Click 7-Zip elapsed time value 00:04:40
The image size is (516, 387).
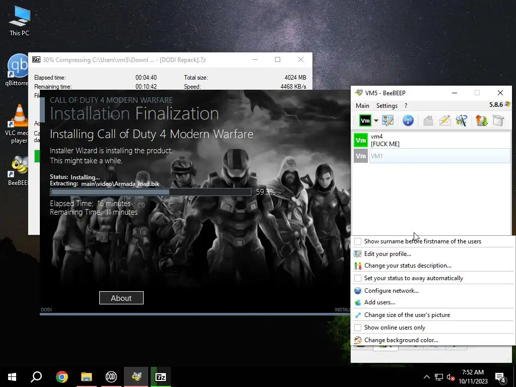[146, 78]
